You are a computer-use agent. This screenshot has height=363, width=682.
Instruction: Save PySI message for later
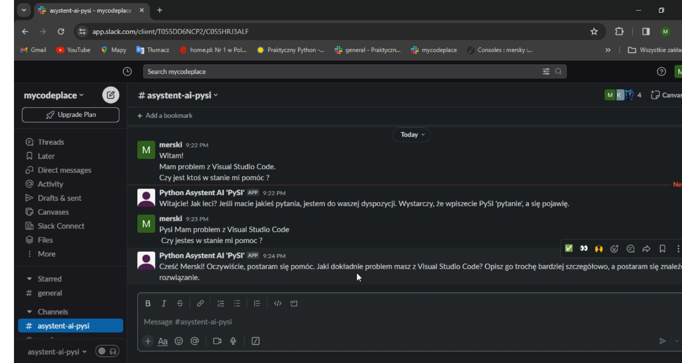pos(663,248)
